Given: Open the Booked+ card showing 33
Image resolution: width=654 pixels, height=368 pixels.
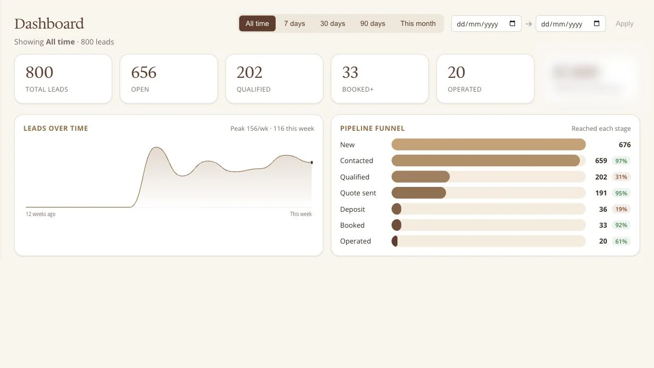Looking at the screenshot, I should [380, 79].
